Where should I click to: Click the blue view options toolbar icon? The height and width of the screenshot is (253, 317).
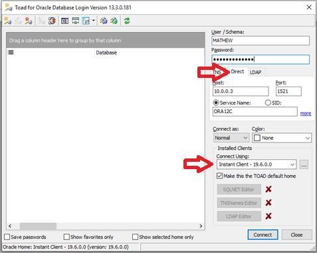(x=86, y=21)
